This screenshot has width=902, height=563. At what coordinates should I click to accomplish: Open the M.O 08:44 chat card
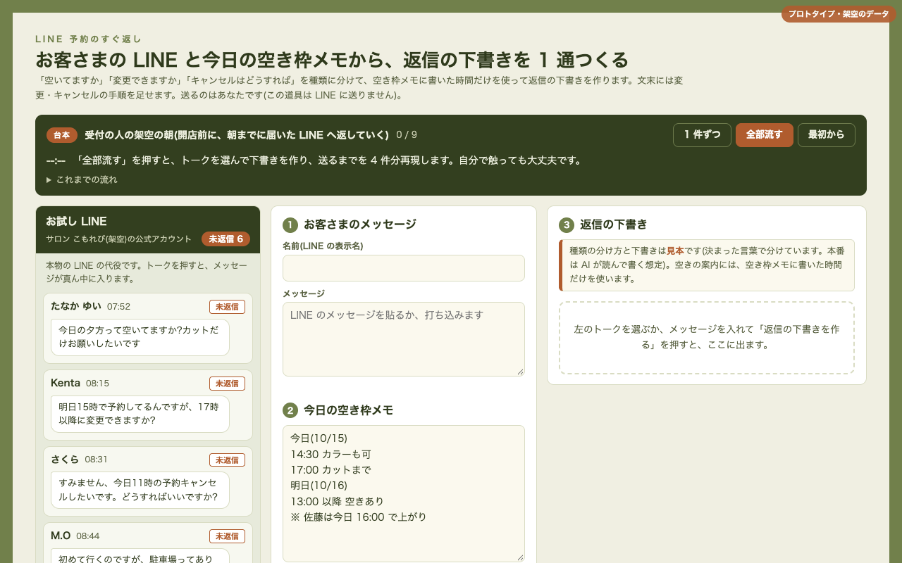click(148, 543)
